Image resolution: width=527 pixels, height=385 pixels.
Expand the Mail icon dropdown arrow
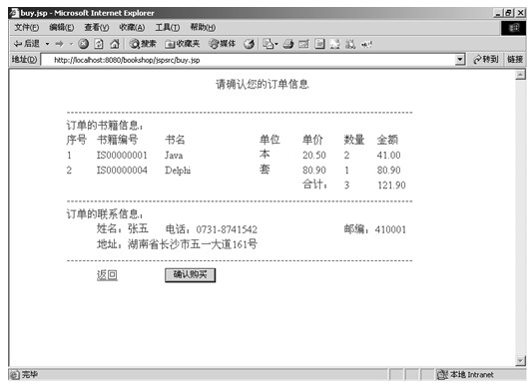[x=276, y=44]
